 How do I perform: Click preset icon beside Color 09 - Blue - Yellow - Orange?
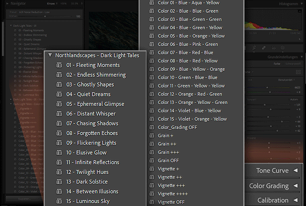152,69
